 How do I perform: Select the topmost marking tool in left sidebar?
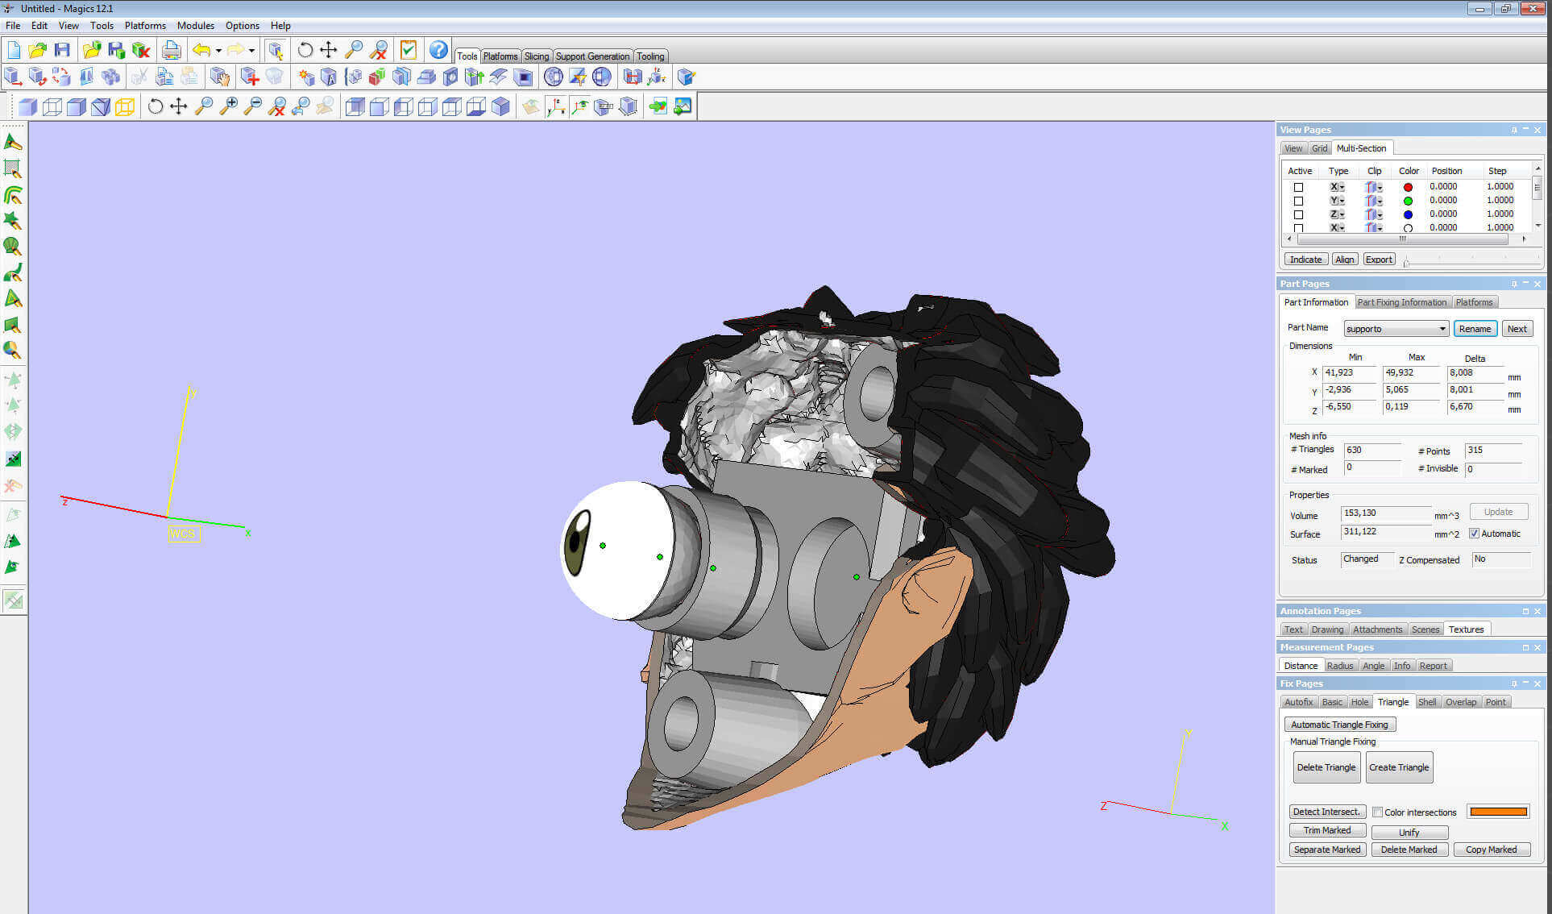click(x=12, y=141)
